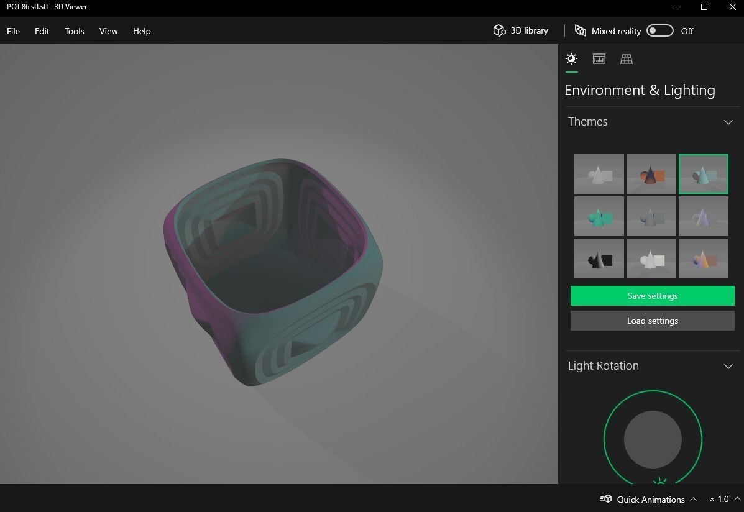Select the highlighted teal cone theme thumbnail

703,174
